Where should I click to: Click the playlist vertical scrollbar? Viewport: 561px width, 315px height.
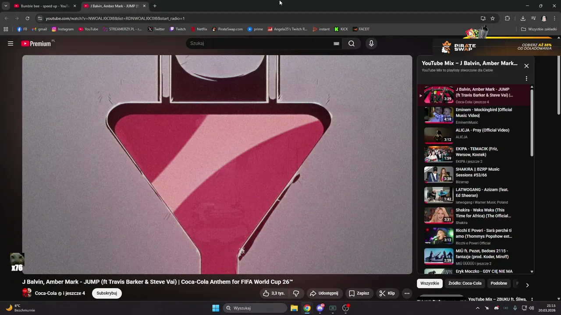532,123
